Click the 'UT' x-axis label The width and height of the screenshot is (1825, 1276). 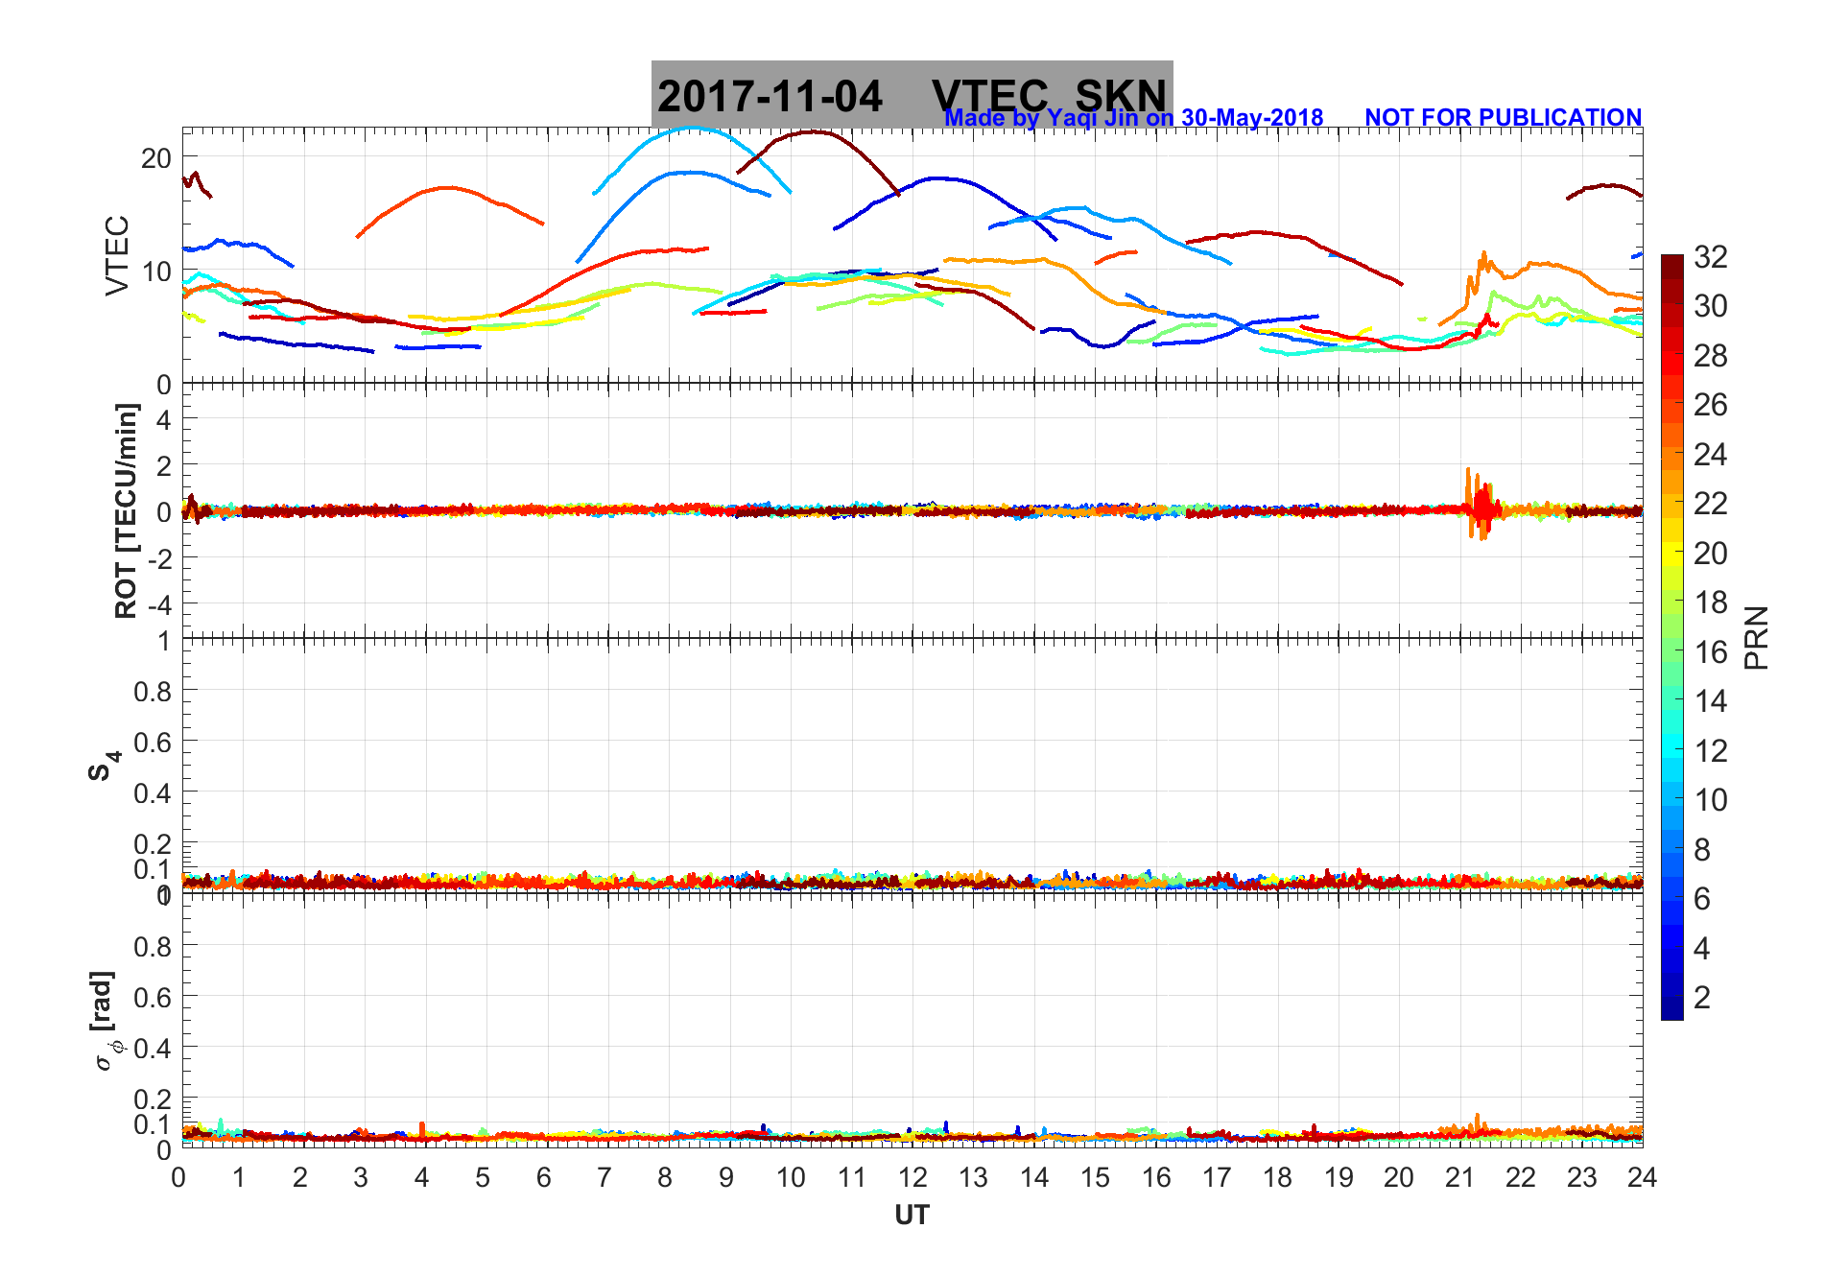(912, 1216)
